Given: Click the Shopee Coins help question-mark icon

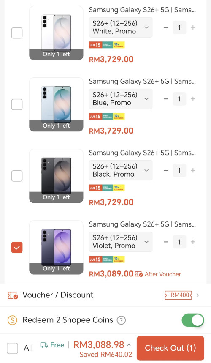Looking at the screenshot, I should pos(121,320).
